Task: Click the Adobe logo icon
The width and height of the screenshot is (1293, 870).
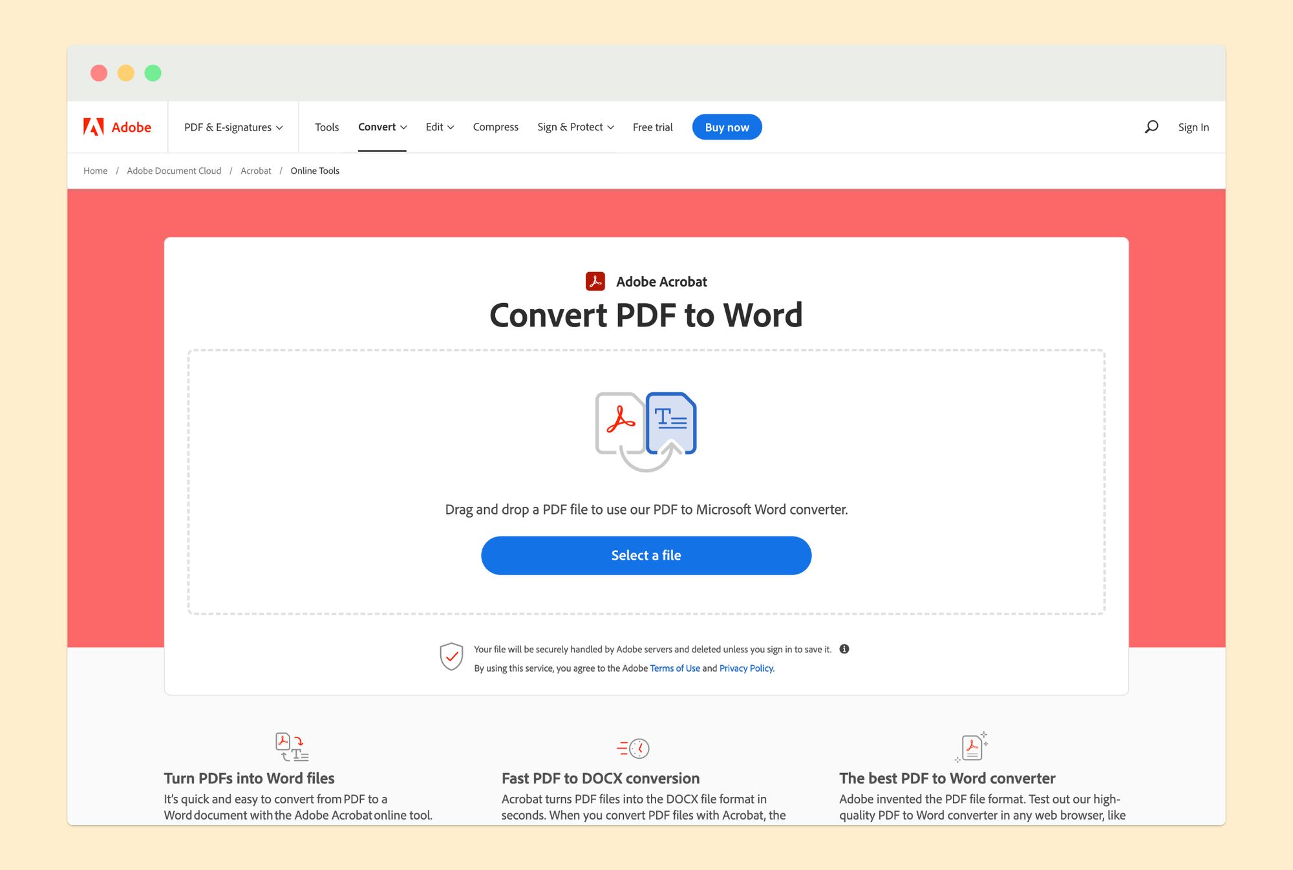Action: point(94,127)
